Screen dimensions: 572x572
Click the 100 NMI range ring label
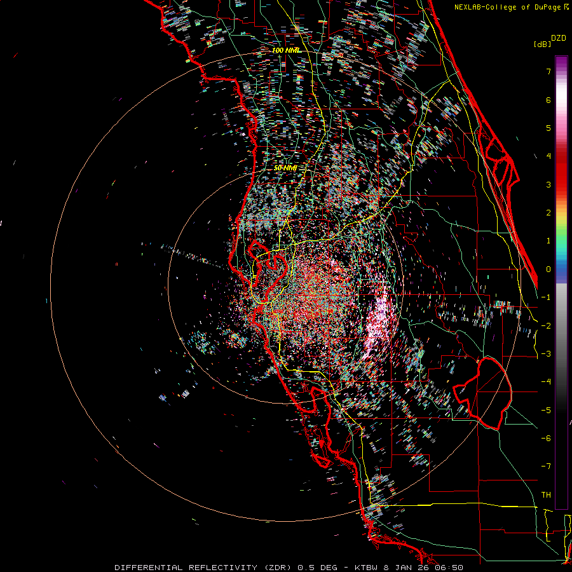click(x=287, y=50)
